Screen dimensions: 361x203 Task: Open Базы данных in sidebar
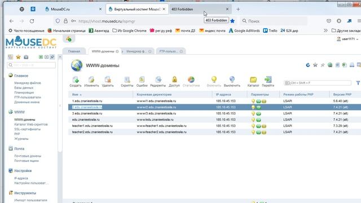[x=24, y=88]
